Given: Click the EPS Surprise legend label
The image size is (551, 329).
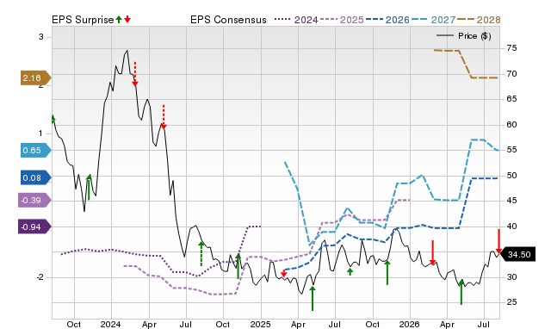Looking at the screenshot, I should coord(83,20).
